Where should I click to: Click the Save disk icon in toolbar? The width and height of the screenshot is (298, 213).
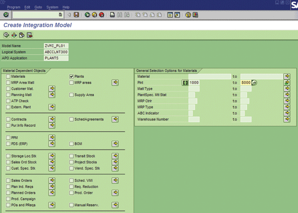click(76, 15)
